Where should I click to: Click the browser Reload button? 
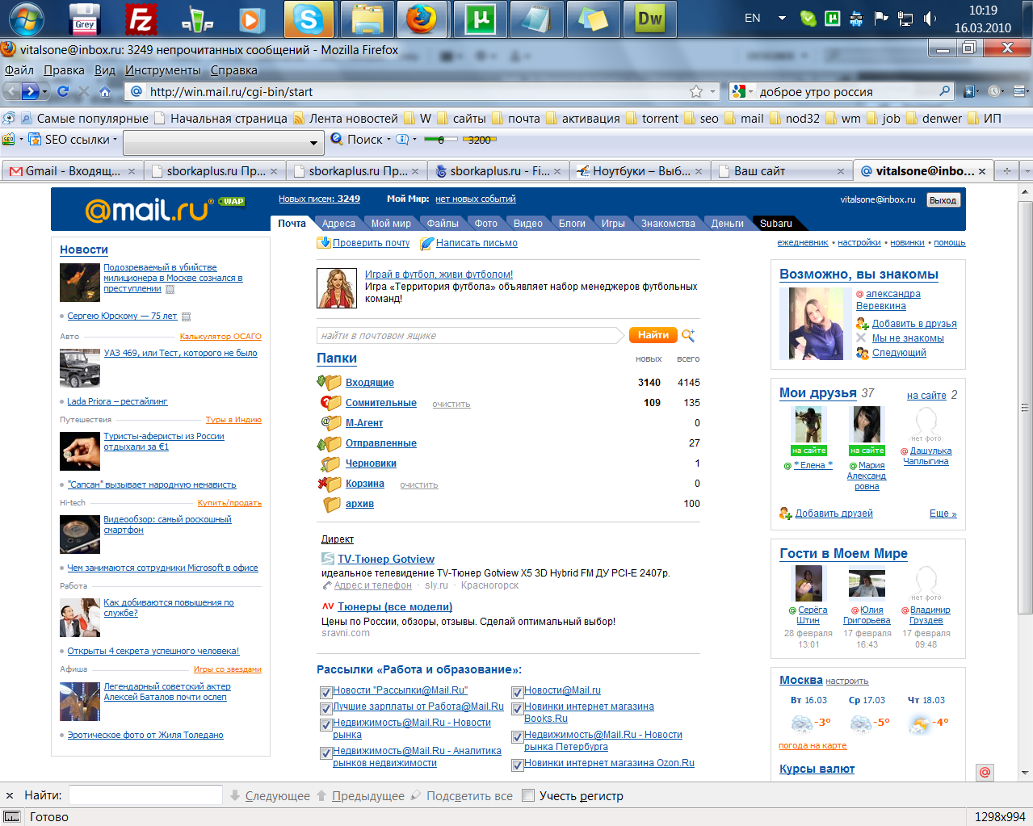[x=63, y=91]
